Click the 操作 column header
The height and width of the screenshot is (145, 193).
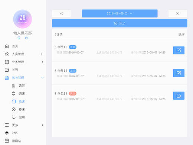point(181,34)
